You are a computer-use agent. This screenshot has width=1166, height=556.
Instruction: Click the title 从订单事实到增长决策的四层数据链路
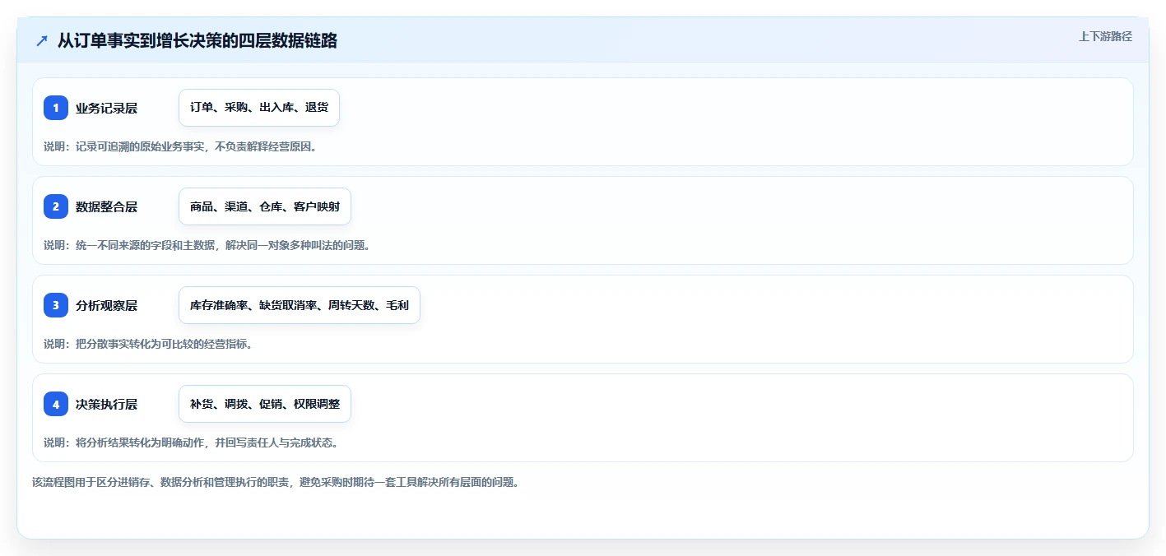pyautogui.click(x=197, y=40)
